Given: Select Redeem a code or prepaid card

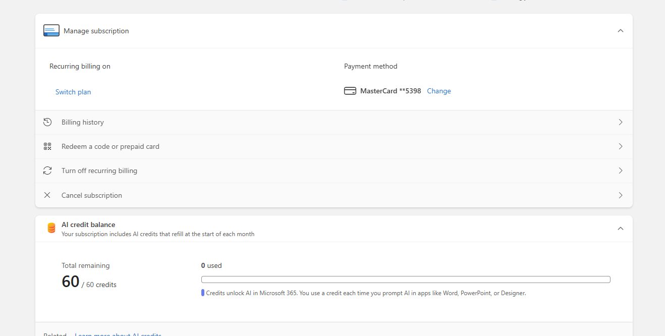Looking at the screenshot, I should [x=110, y=146].
